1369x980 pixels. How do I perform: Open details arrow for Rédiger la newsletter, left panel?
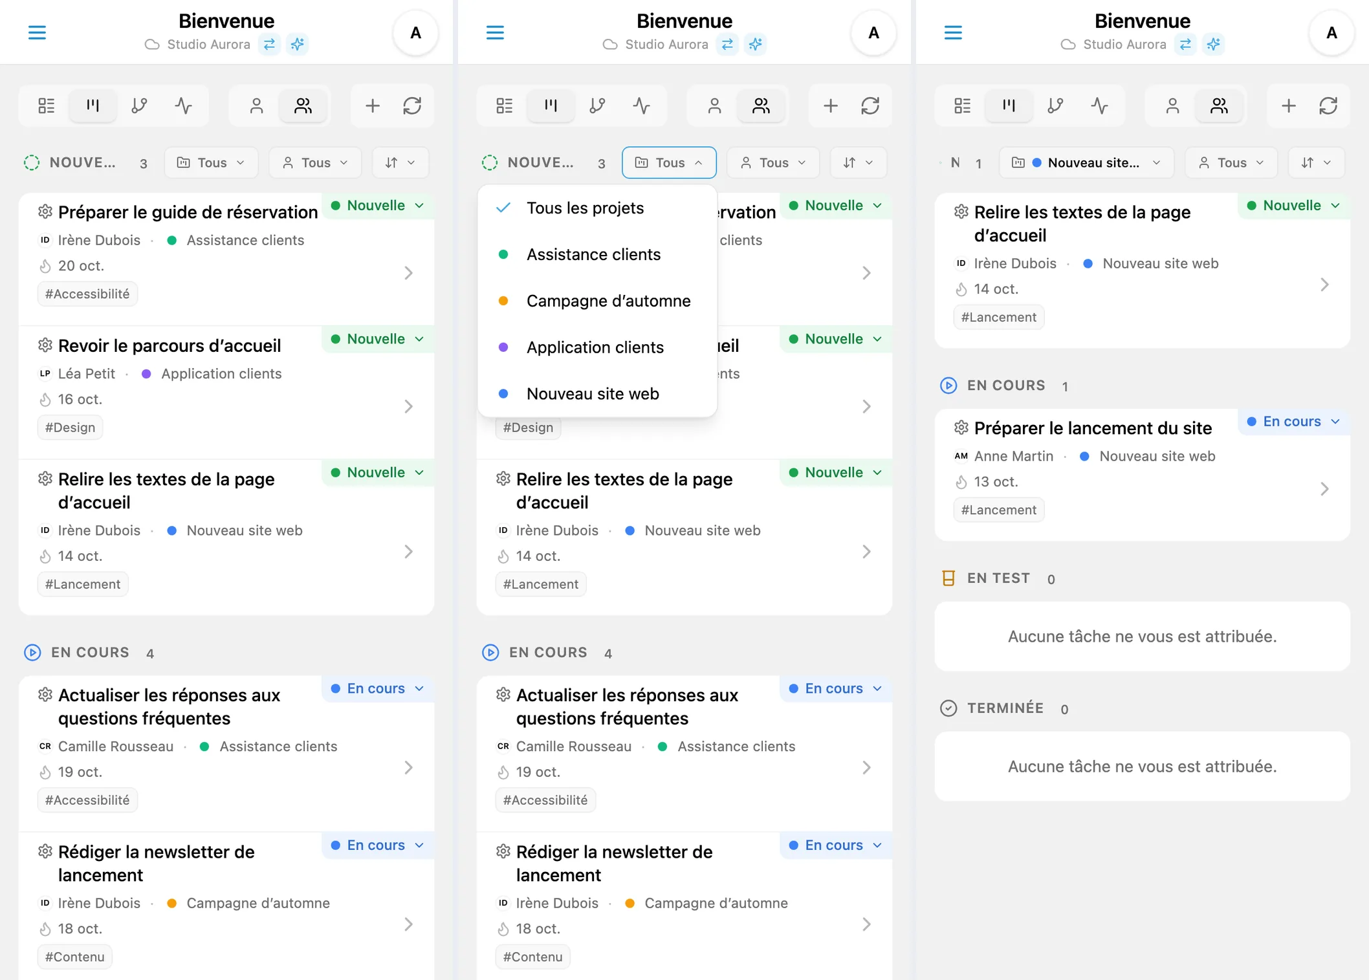coord(408,924)
